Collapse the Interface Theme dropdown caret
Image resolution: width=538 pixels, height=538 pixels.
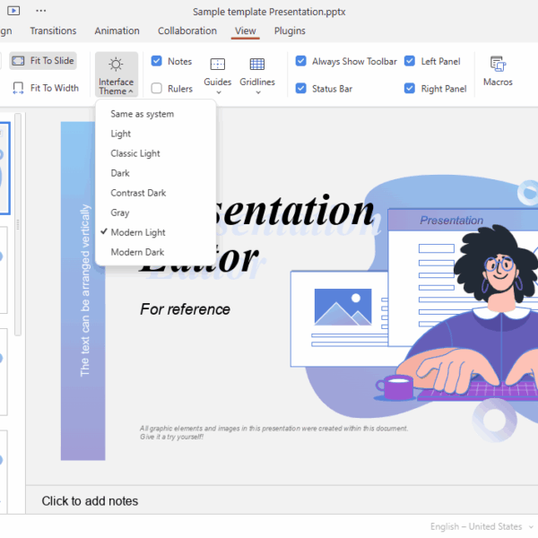pyautogui.click(x=131, y=91)
